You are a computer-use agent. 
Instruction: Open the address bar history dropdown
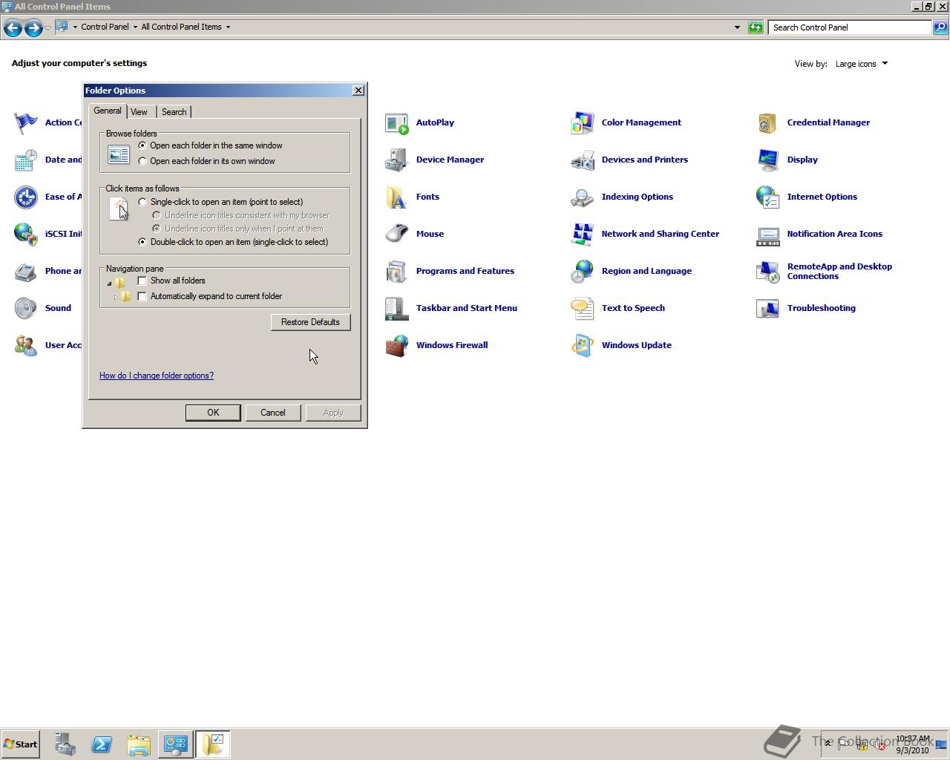(737, 27)
